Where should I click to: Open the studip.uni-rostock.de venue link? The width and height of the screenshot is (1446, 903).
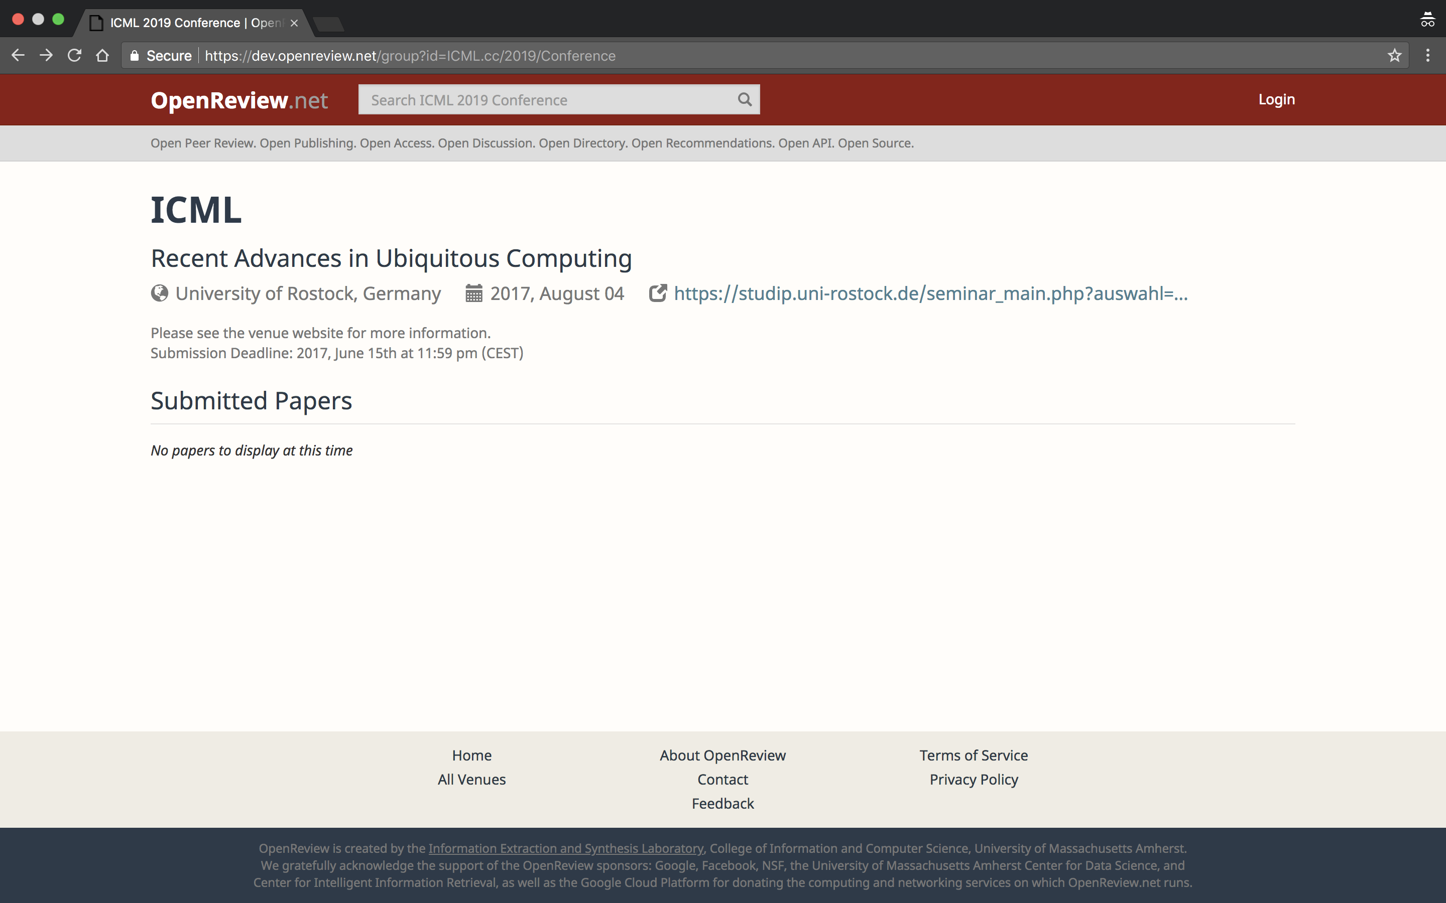[930, 293]
